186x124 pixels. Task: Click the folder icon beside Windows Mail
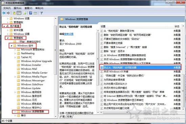(x=18, y=69)
